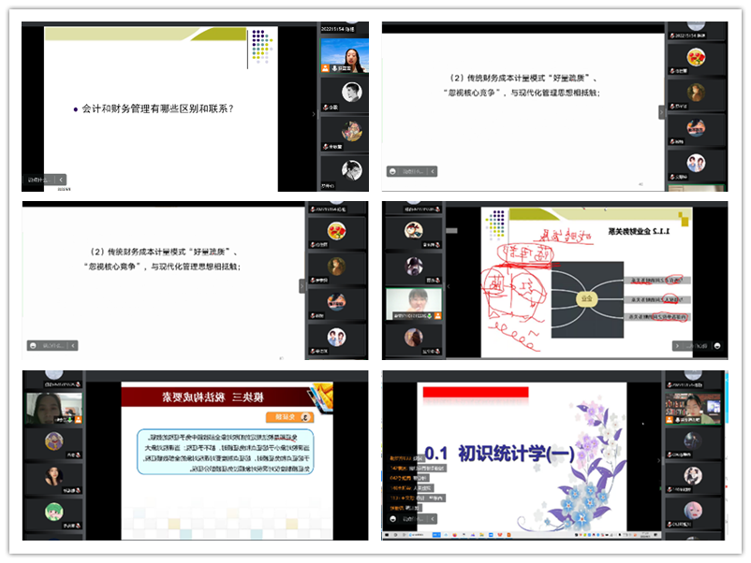Click host icon on video in red-annotated pane
751x563 pixels.
pos(437,316)
